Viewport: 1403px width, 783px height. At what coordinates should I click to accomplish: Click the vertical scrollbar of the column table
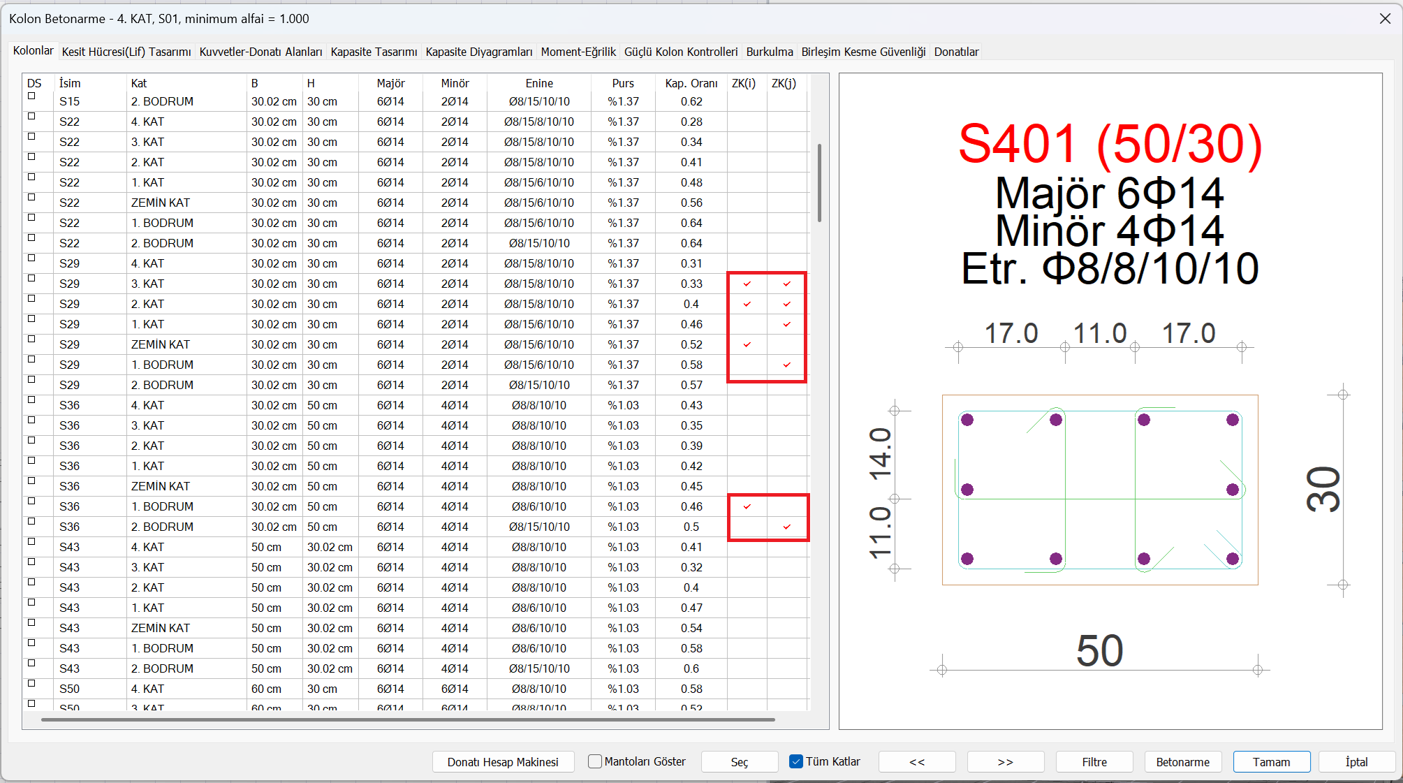pos(819,183)
